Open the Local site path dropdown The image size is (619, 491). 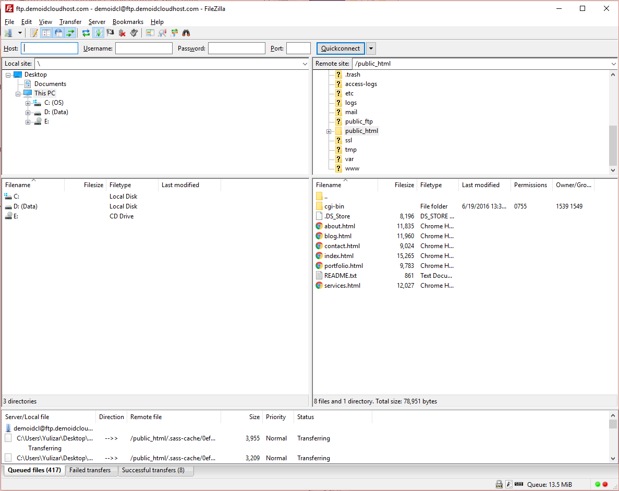(305, 63)
